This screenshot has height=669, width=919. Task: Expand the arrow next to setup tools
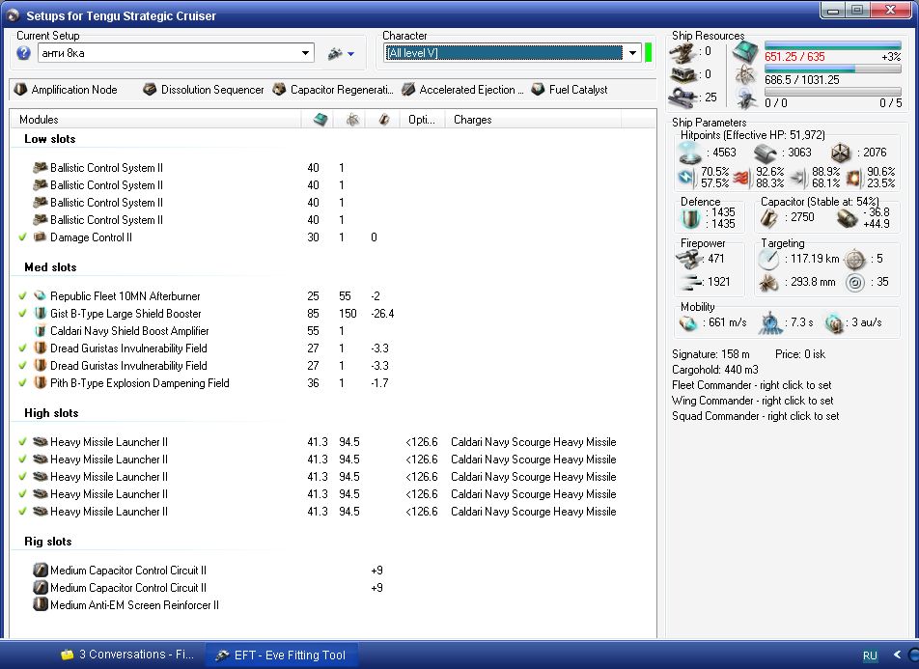[x=350, y=55]
